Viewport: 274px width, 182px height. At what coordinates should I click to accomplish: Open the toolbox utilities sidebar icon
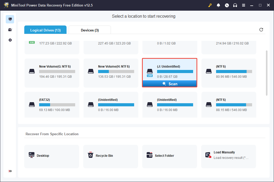point(10,30)
